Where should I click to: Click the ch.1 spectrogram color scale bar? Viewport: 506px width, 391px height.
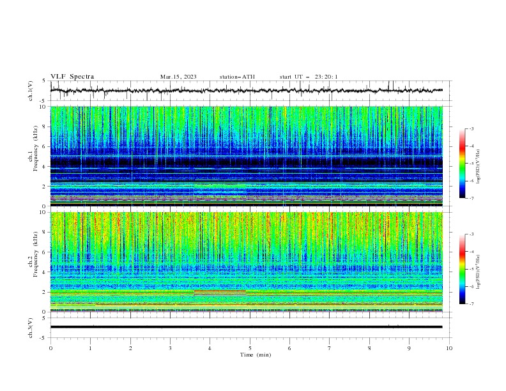tap(462, 164)
